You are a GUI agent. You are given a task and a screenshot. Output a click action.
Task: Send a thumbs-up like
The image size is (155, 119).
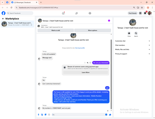pyautogui.click(x=110, y=115)
